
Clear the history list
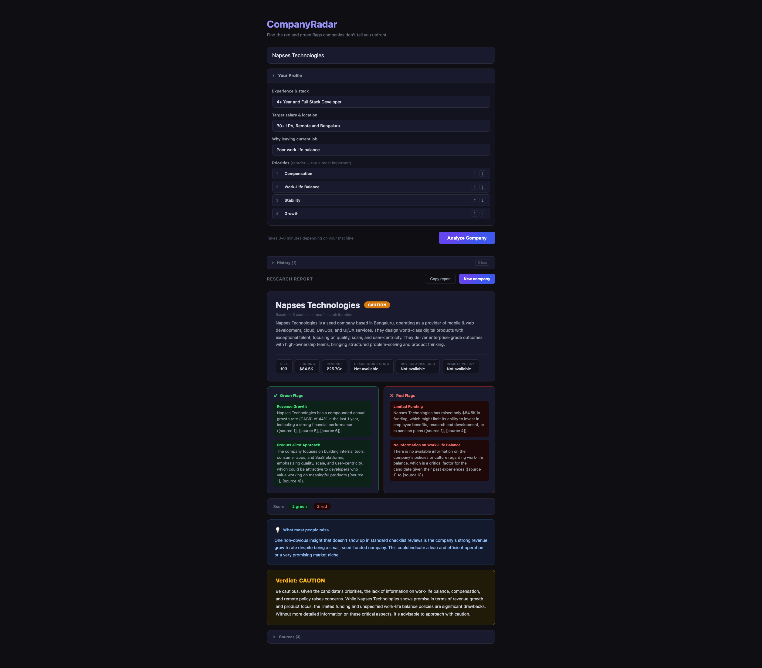(483, 263)
